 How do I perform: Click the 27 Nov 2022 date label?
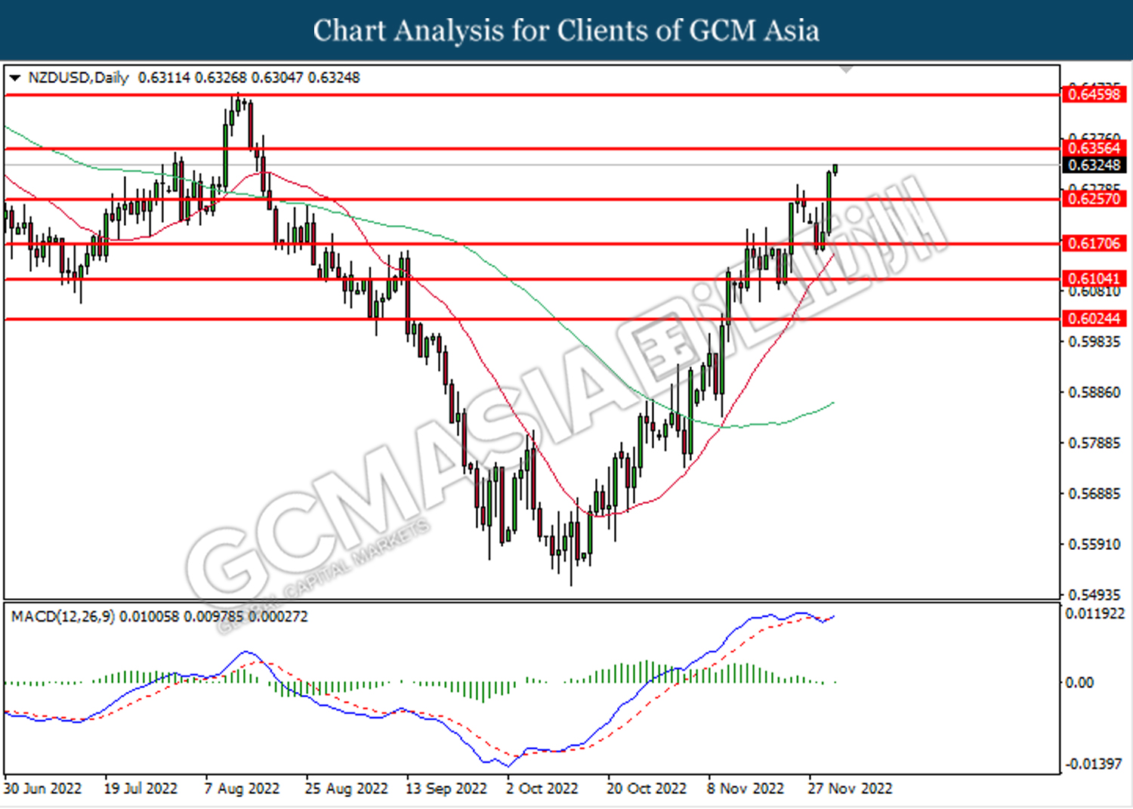click(x=850, y=789)
